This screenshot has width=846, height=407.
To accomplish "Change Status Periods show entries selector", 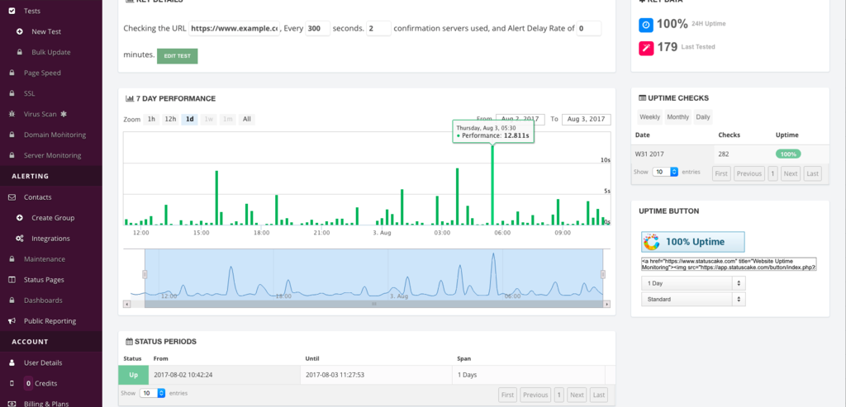I will tap(152, 393).
